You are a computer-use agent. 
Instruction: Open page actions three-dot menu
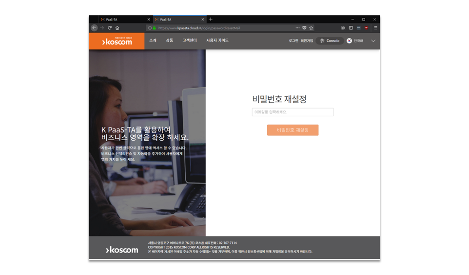coord(297,28)
